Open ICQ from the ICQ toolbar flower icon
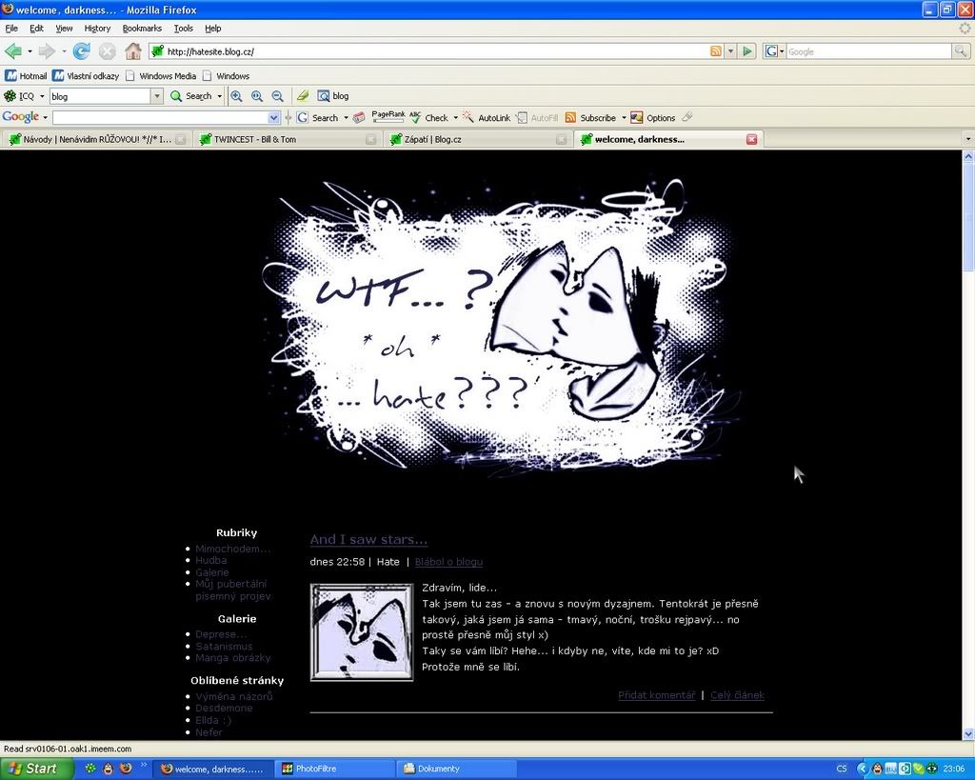Viewport: 975px width, 780px height. coord(10,96)
